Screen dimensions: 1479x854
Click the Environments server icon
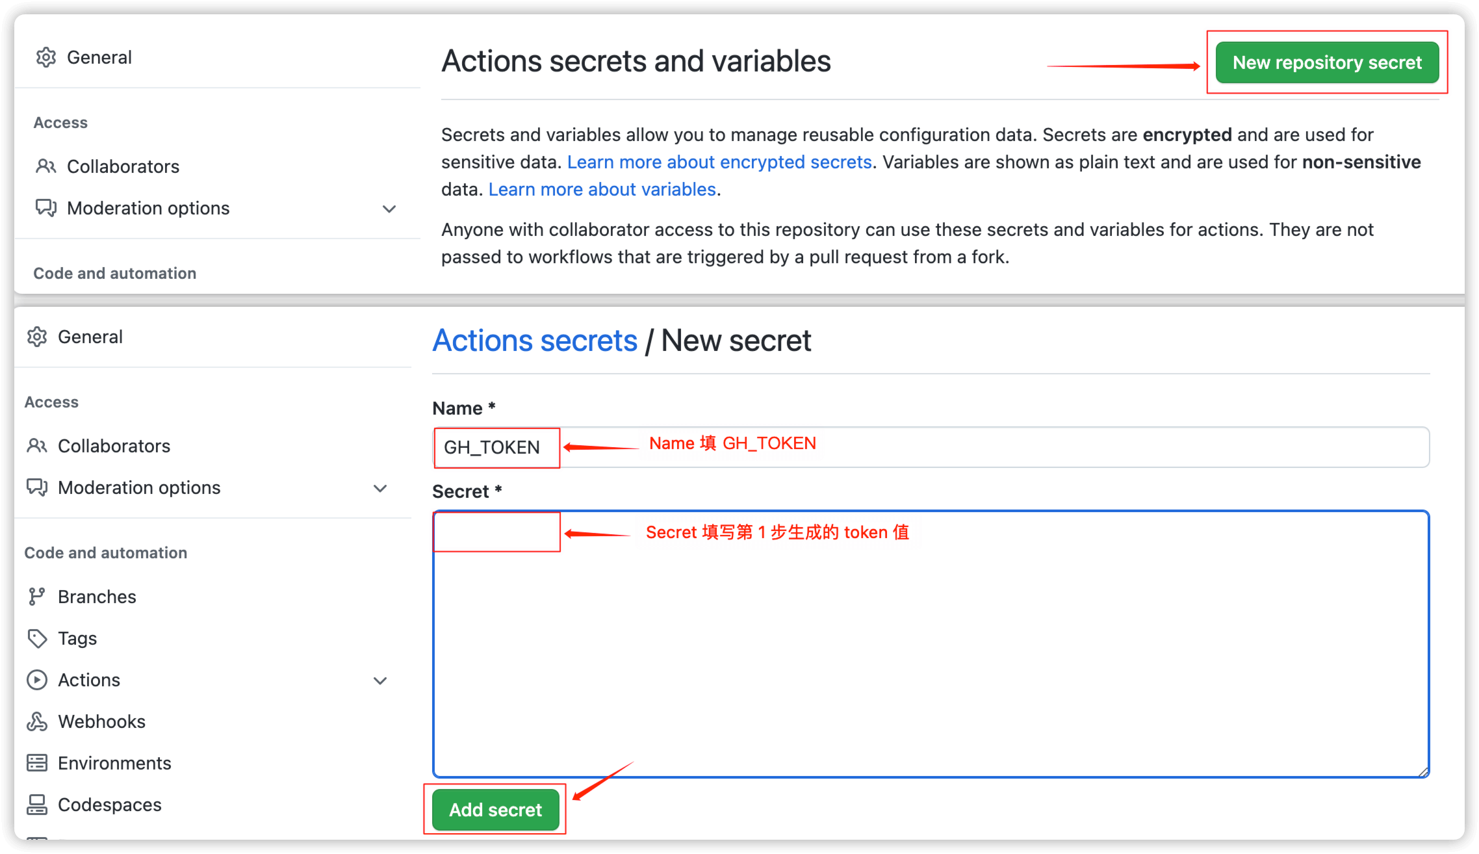click(x=37, y=763)
